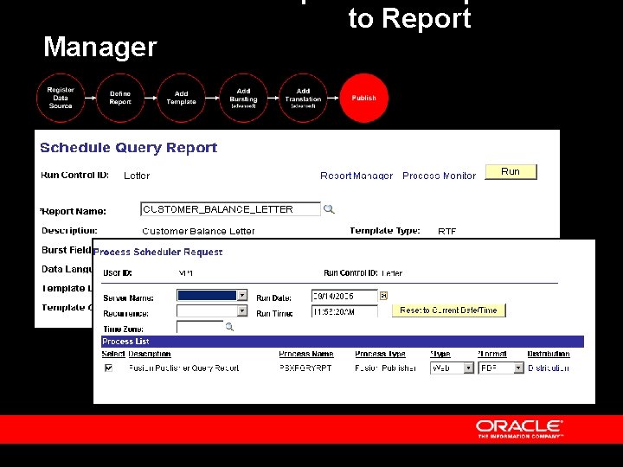Click the Report Name lookup magnifier icon

pyautogui.click(x=329, y=209)
